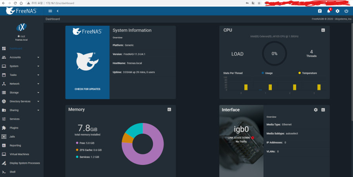Click the LINK STATE DOWN status
This screenshot has width=353, height=177.
coord(239,138)
